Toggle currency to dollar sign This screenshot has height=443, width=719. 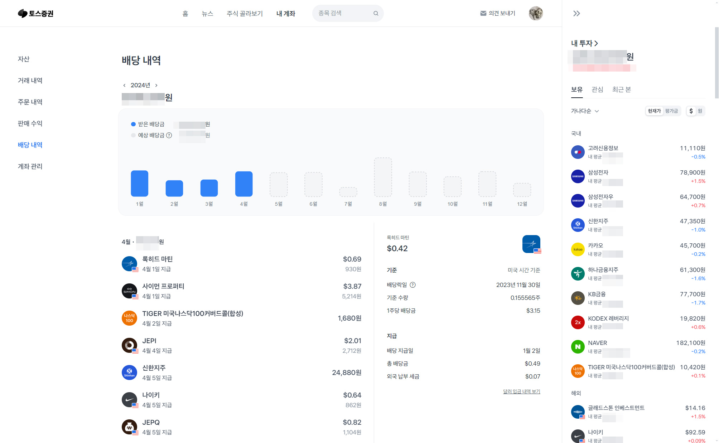point(691,111)
